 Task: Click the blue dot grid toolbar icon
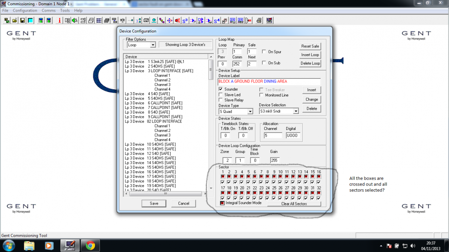point(99,20)
